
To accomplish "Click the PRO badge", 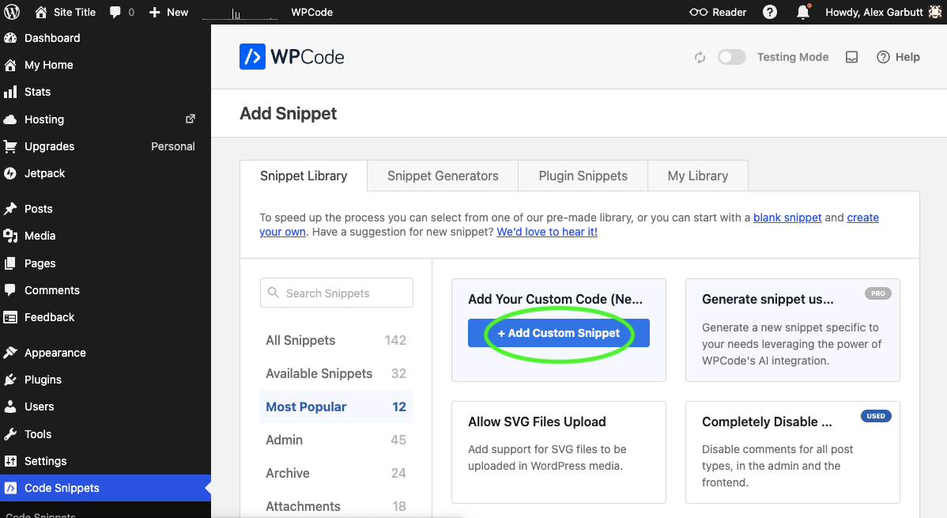I will (877, 293).
